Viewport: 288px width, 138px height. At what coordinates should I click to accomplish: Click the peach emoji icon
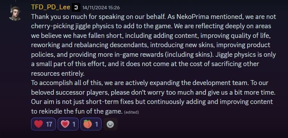pos(87,124)
